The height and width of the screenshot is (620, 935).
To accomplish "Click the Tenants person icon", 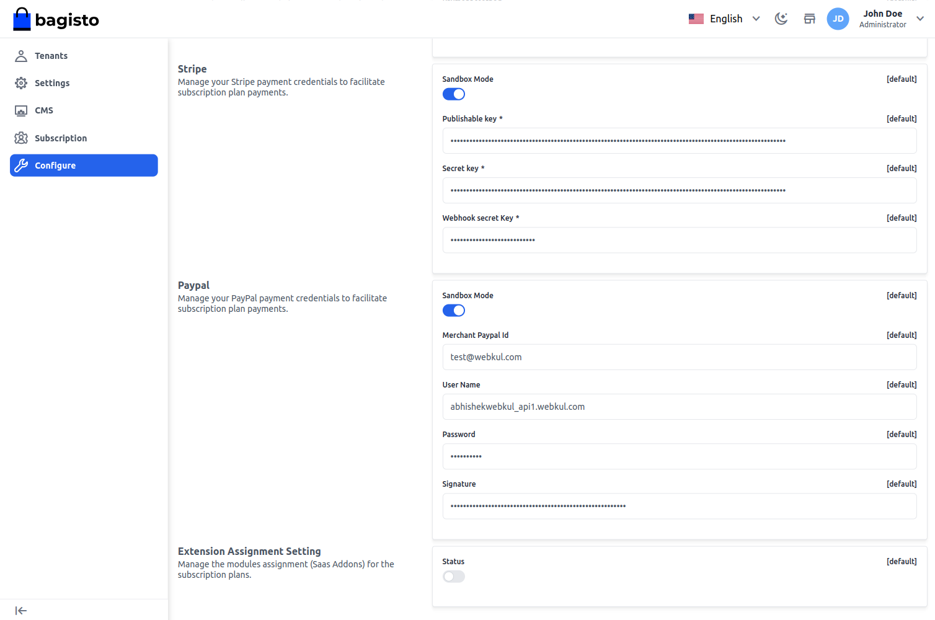I will 21,56.
